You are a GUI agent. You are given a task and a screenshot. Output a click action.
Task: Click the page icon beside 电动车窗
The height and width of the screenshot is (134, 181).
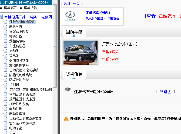click(x=6, y=128)
